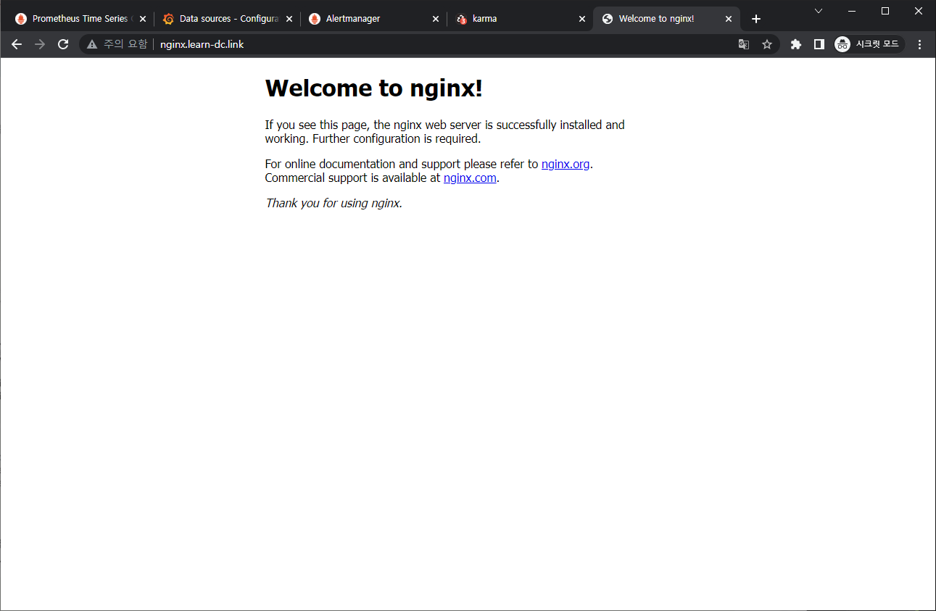Click the incognito profile icon labeled 시크릿 모드

point(842,44)
